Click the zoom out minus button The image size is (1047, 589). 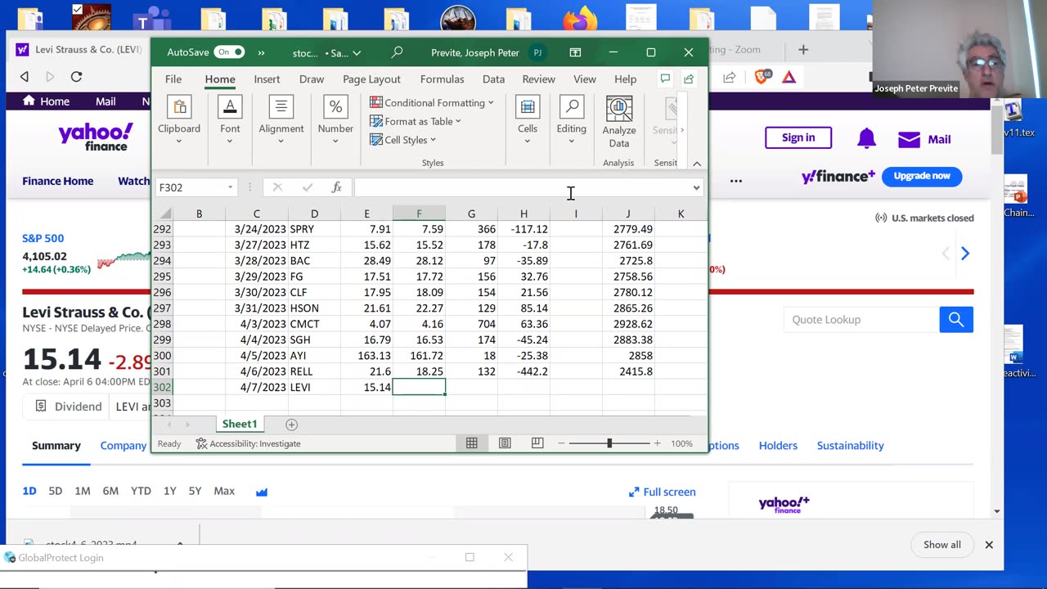pos(561,443)
